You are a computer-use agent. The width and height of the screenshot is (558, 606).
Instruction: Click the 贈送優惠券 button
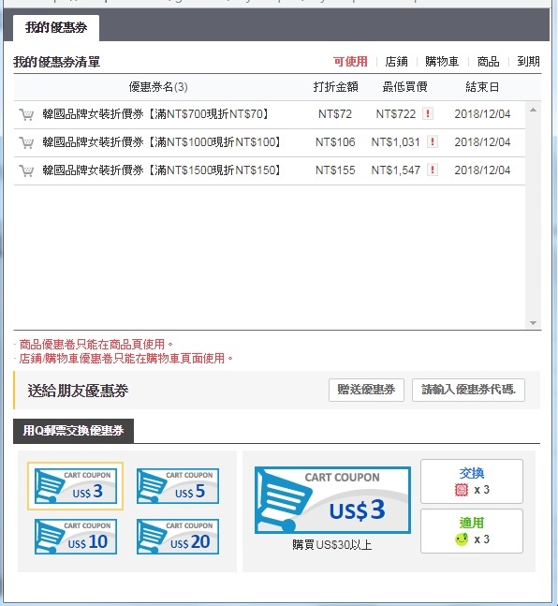click(366, 390)
